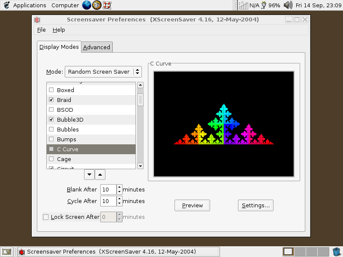Open the Help menu
Image resolution: width=343 pixels, height=257 pixels.
pyautogui.click(x=59, y=30)
